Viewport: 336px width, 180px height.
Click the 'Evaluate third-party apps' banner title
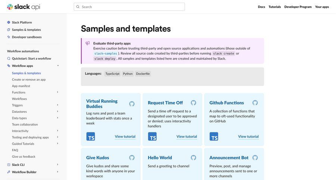point(112,44)
